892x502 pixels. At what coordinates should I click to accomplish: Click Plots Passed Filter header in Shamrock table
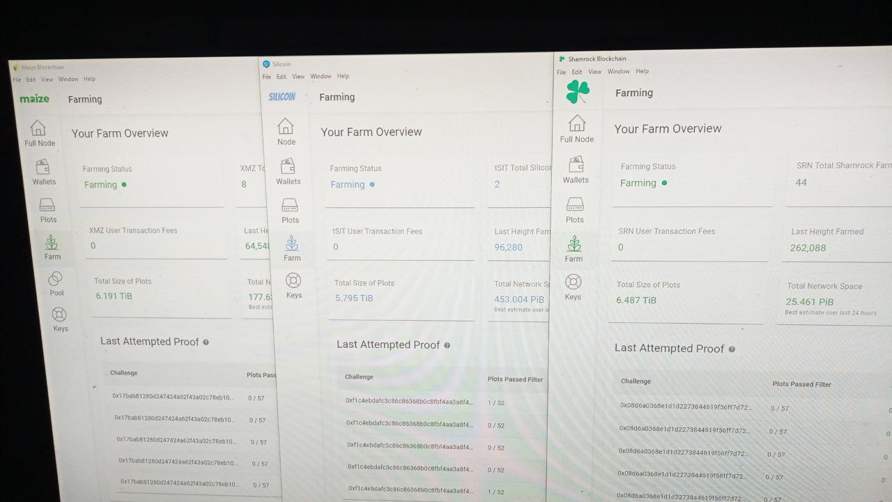(801, 384)
